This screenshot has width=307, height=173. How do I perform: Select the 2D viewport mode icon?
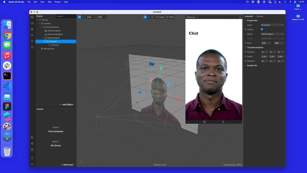click(x=83, y=17)
